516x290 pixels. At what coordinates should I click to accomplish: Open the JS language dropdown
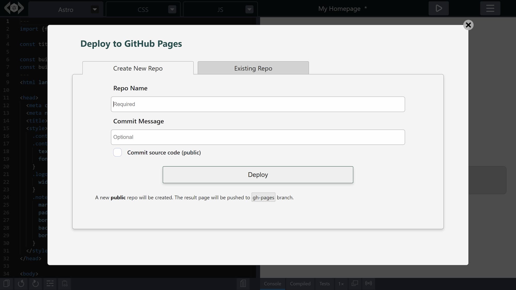[249, 9]
